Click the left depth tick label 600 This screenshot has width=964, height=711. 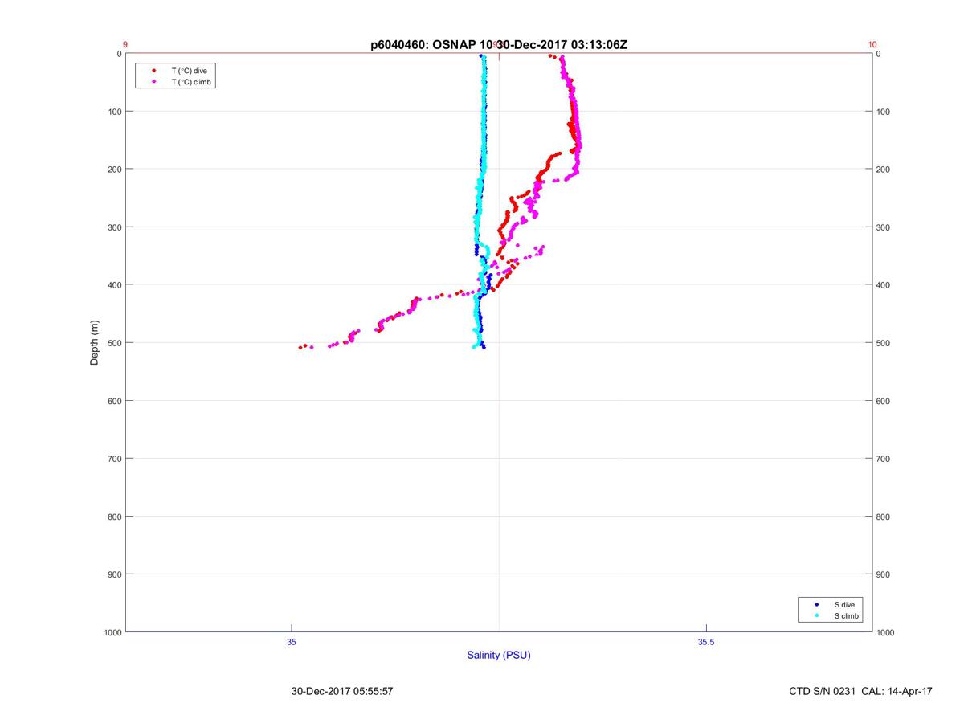[x=115, y=401]
